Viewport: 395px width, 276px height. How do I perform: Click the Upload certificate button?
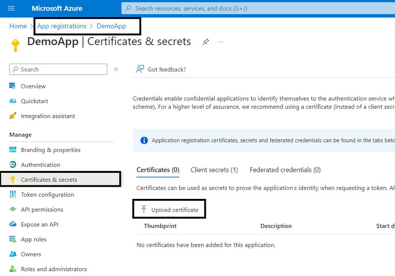[169, 209]
